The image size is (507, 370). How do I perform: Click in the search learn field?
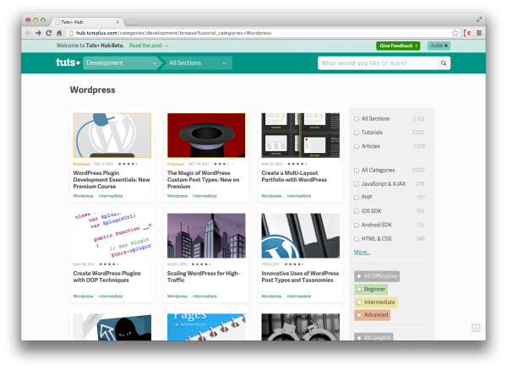click(x=378, y=63)
